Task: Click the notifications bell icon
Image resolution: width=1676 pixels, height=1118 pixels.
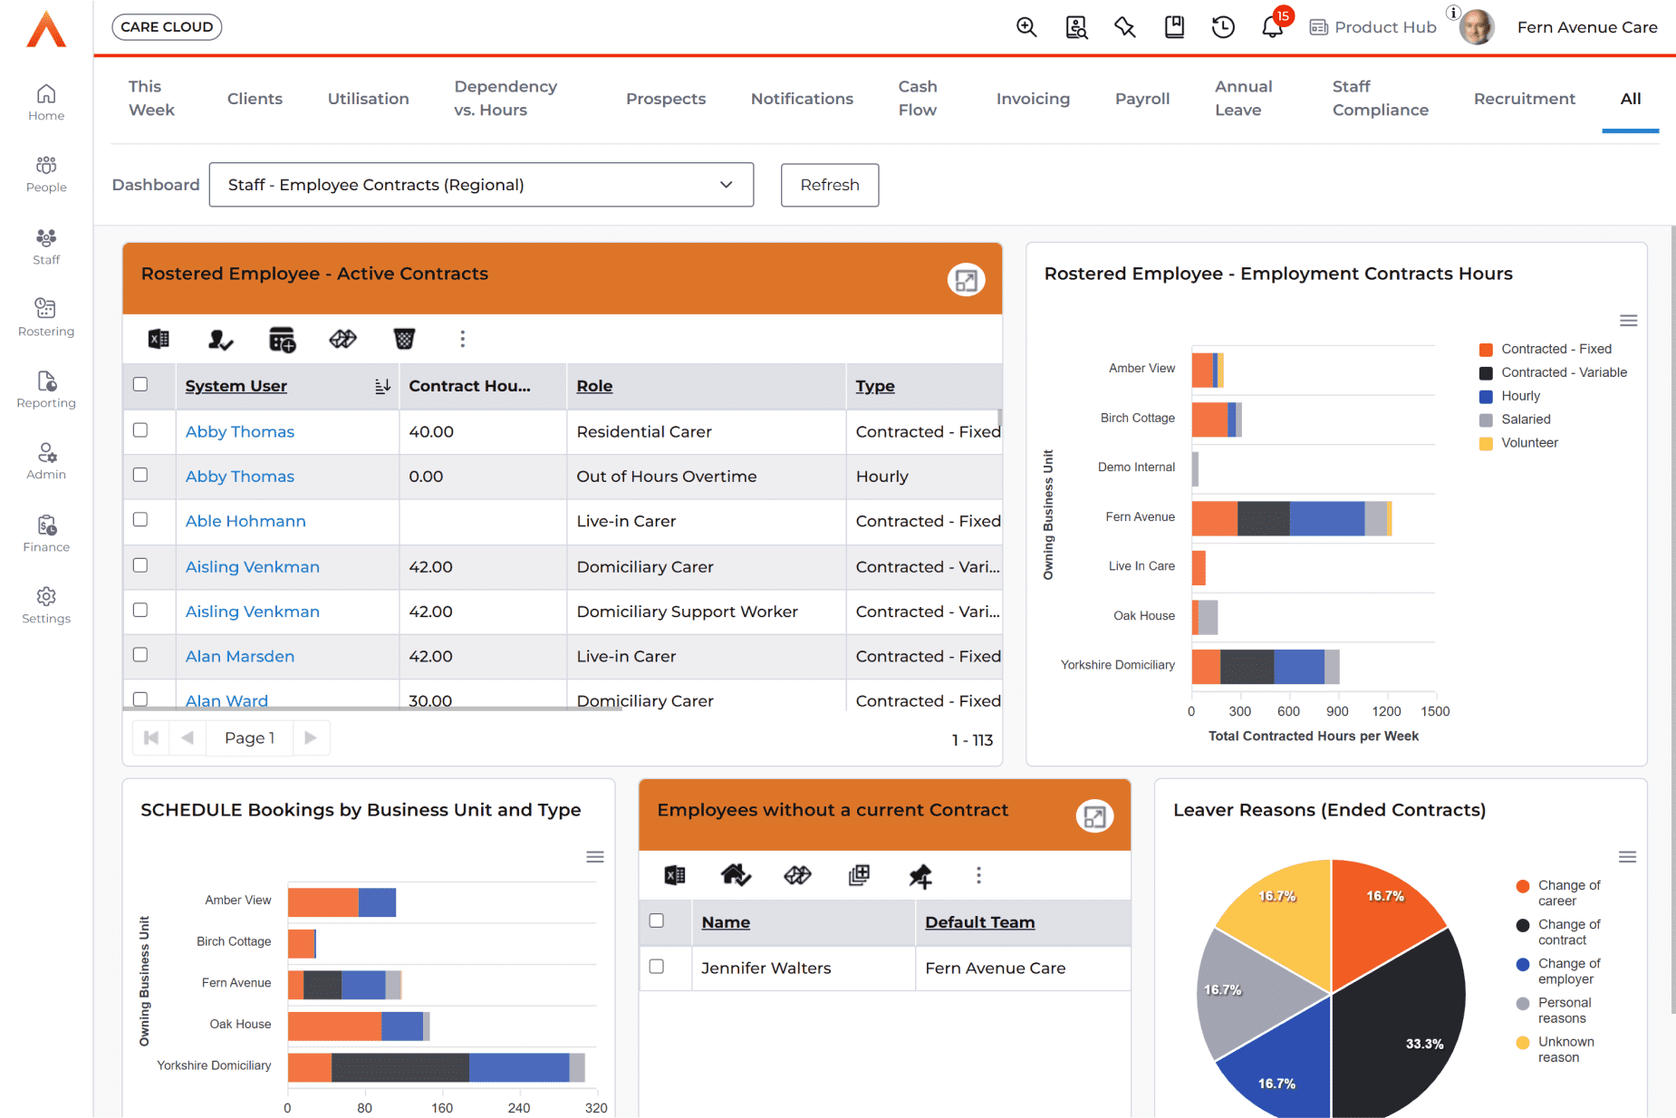Action: point(1272,27)
